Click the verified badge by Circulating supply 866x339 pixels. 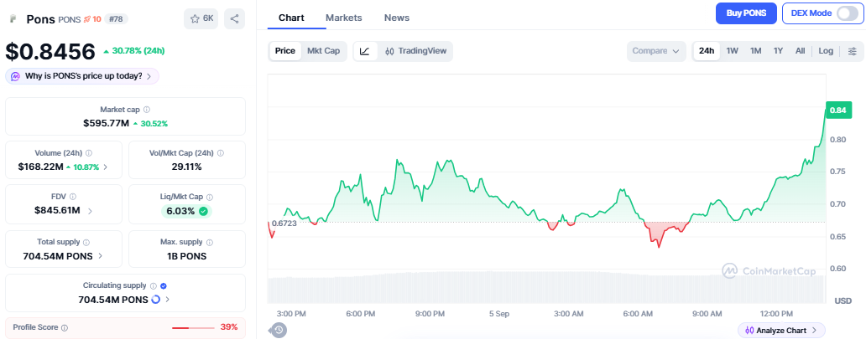click(164, 285)
